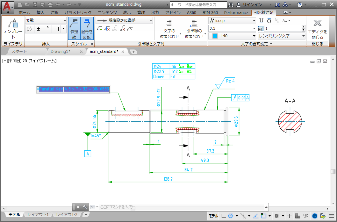Image resolution: width=337 pixels, height=222 pixels.
Task: Open the AutoCAD application menu button
Action: pyautogui.click(x=8, y=8)
